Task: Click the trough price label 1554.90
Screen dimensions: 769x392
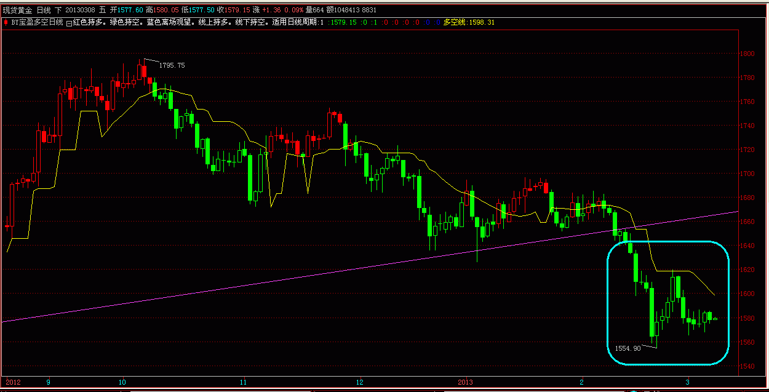Action: tap(628, 348)
